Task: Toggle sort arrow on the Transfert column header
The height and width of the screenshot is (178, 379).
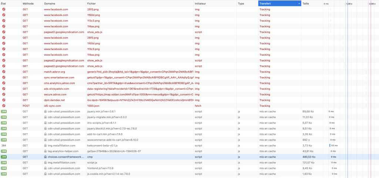Action: [299, 3]
